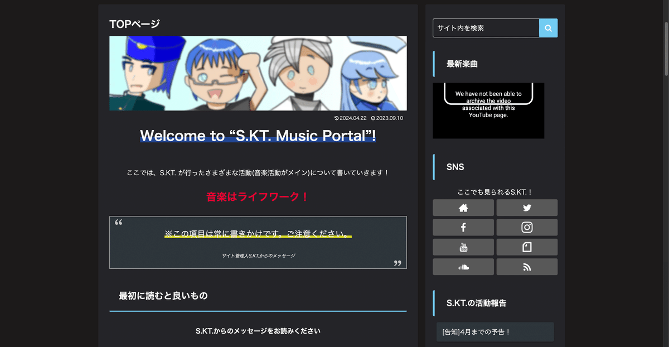Screen dimensions: 669x347
Task: Open the Instagram icon in SNS section
Action: (x=526, y=227)
